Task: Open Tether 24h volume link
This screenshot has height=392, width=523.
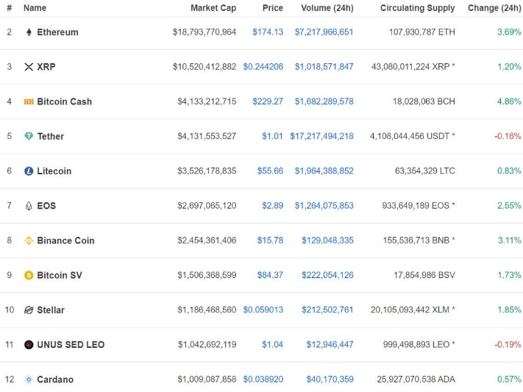Action: tap(321, 136)
